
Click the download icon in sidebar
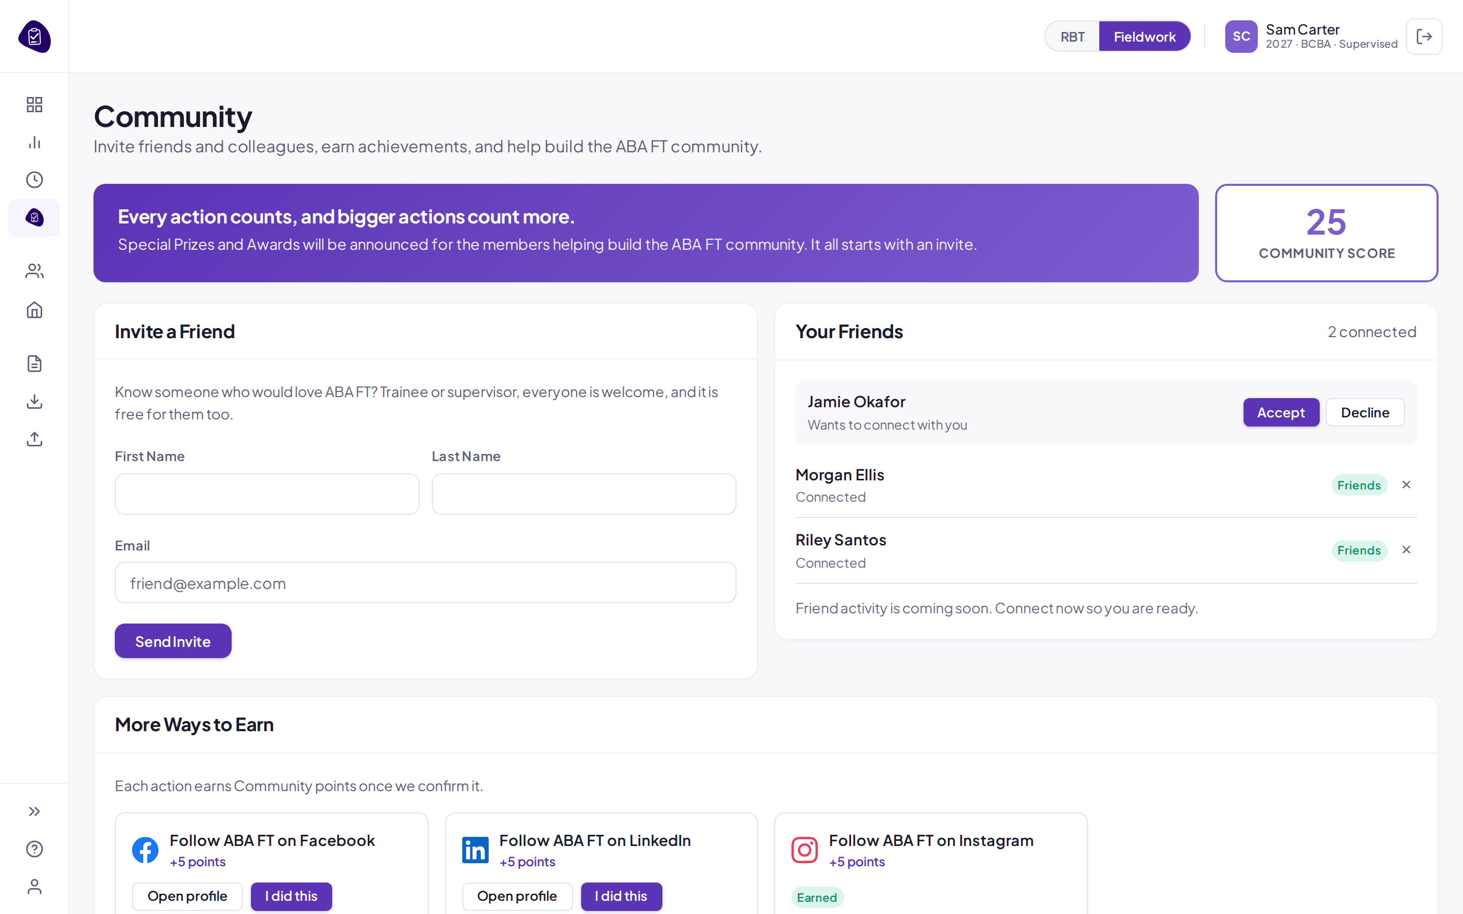click(35, 401)
